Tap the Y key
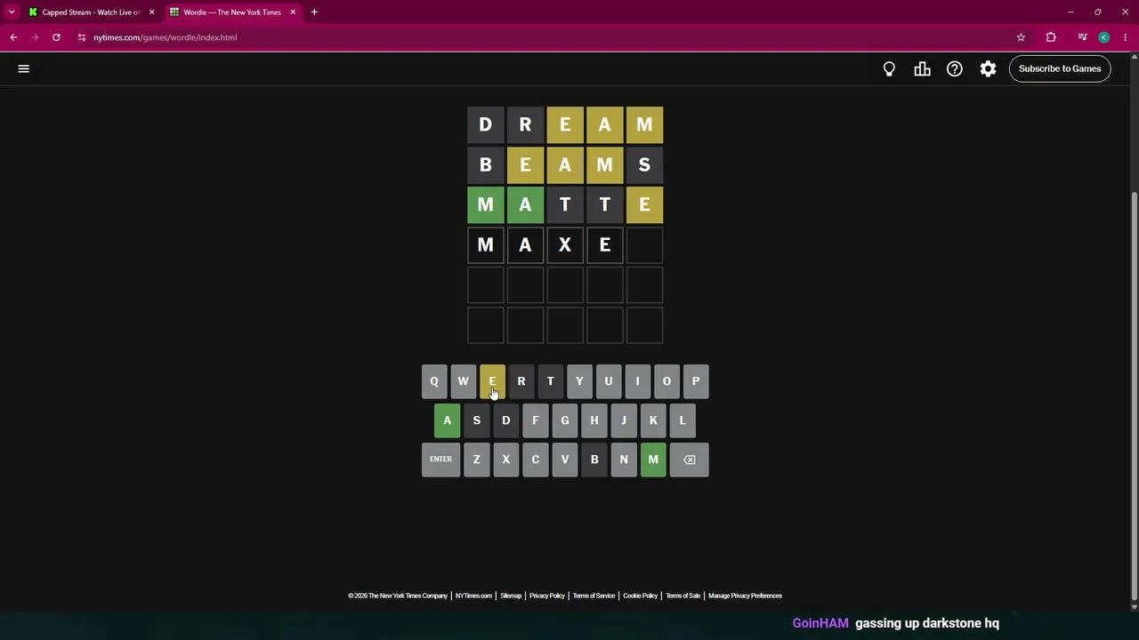 tap(579, 381)
